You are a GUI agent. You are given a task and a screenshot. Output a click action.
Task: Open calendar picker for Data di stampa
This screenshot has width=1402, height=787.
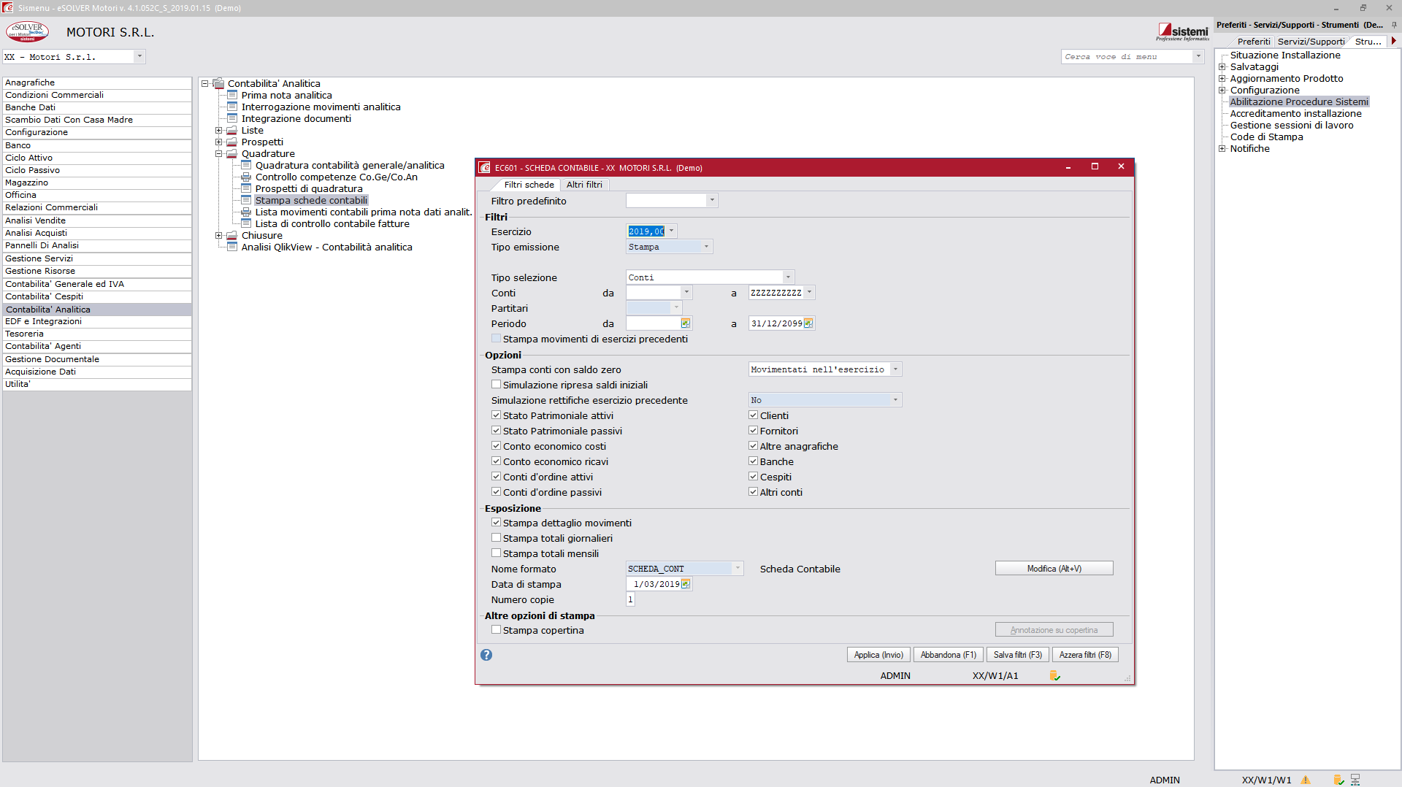point(686,584)
